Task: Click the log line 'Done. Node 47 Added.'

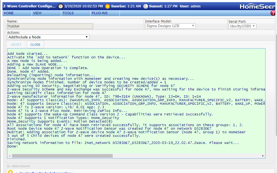Action: tap(29, 72)
